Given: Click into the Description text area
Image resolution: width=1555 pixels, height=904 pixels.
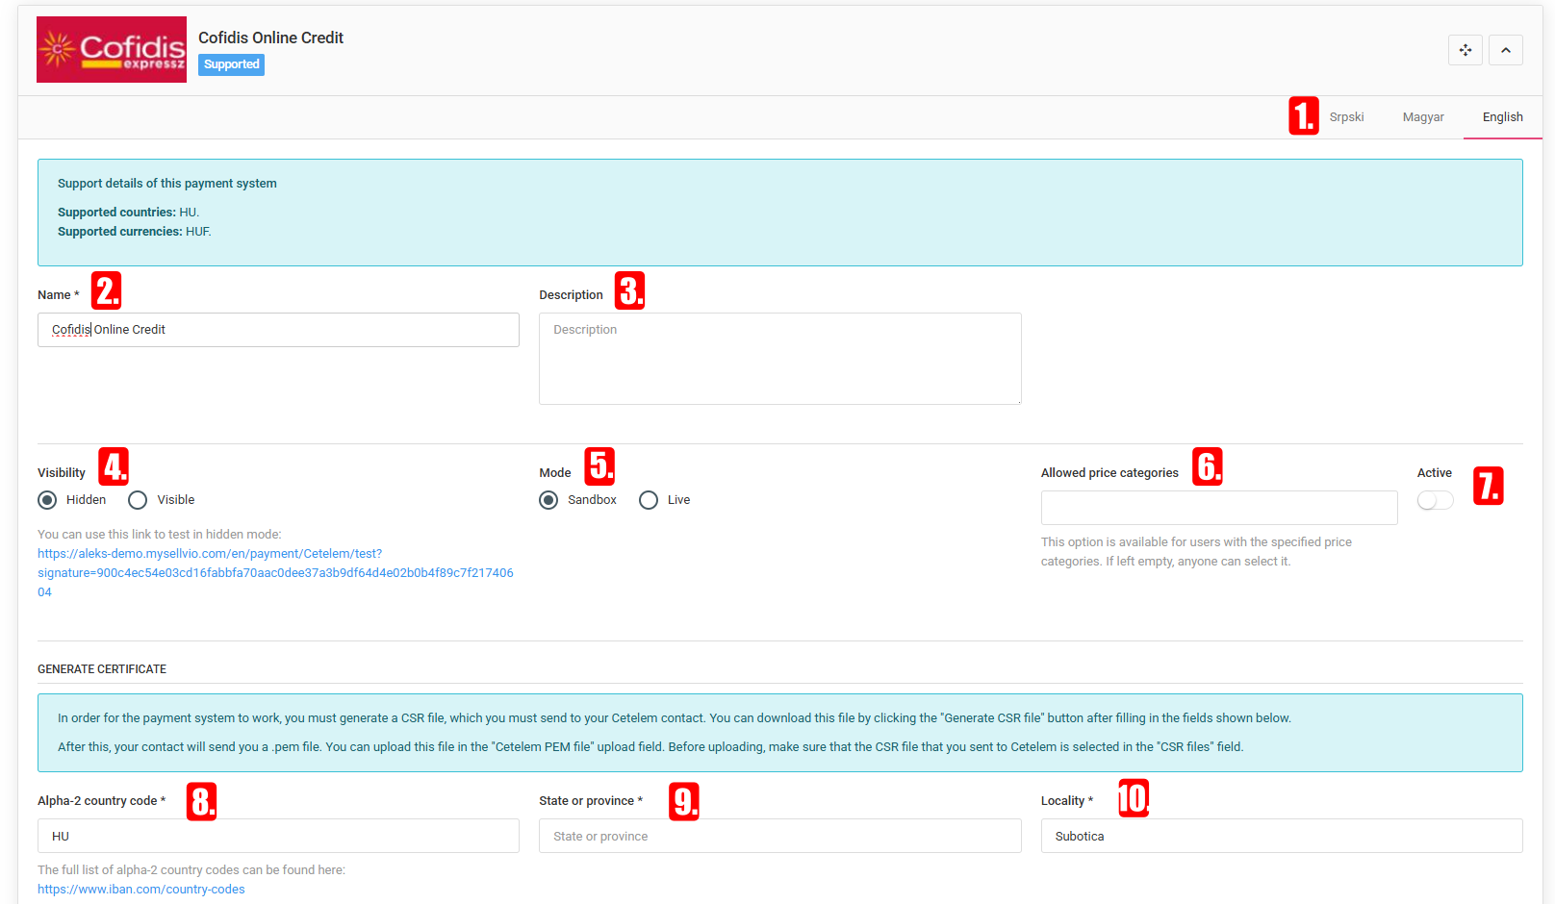Looking at the screenshot, I should point(779,358).
